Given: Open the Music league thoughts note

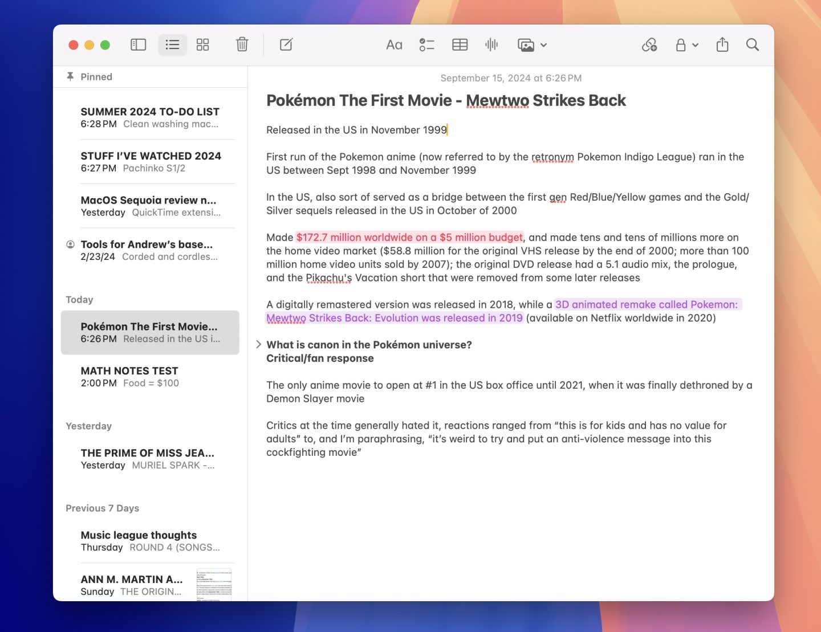Looking at the screenshot, I should [x=150, y=541].
